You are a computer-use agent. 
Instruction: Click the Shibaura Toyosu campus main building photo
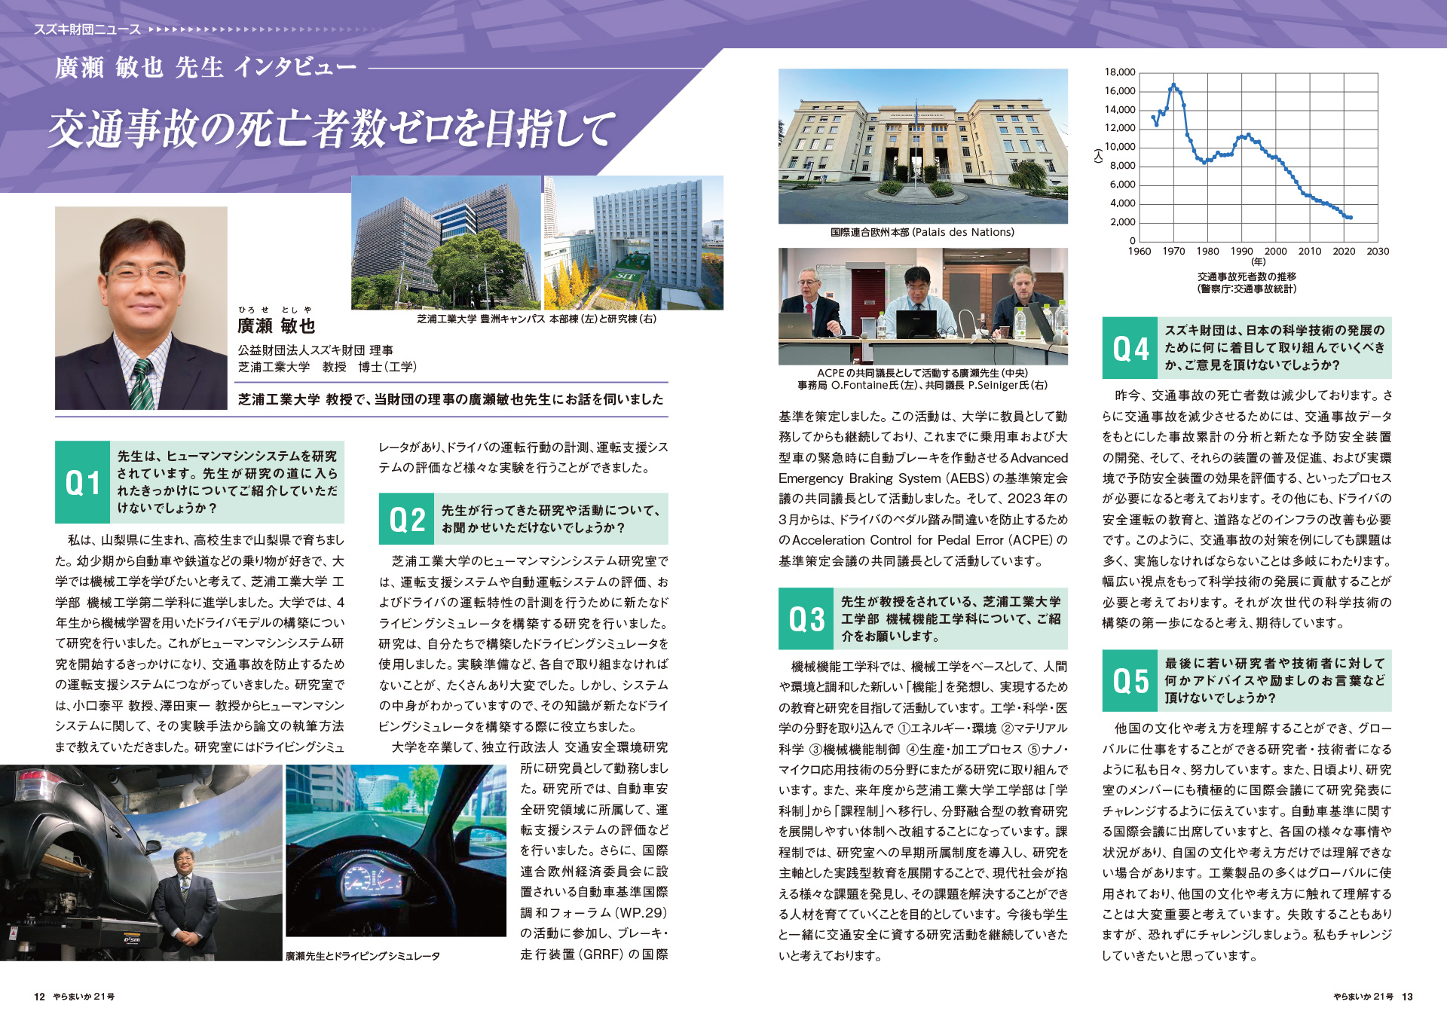[445, 243]
